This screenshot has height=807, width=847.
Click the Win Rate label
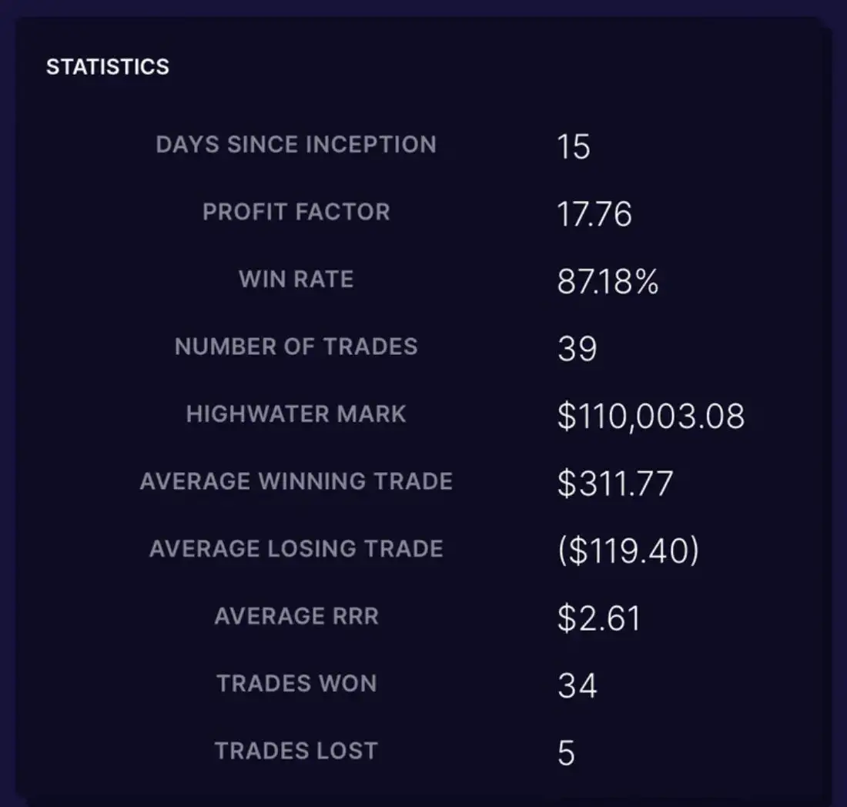tap(296, 279)
